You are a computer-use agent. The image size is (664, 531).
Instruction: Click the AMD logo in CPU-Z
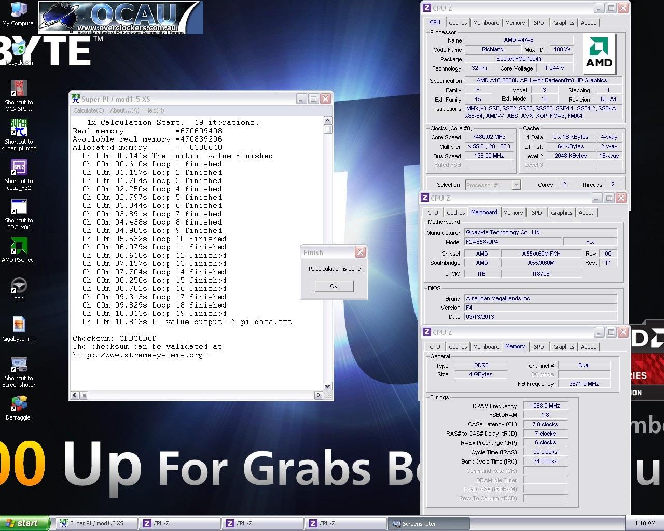tap(599, 54)
